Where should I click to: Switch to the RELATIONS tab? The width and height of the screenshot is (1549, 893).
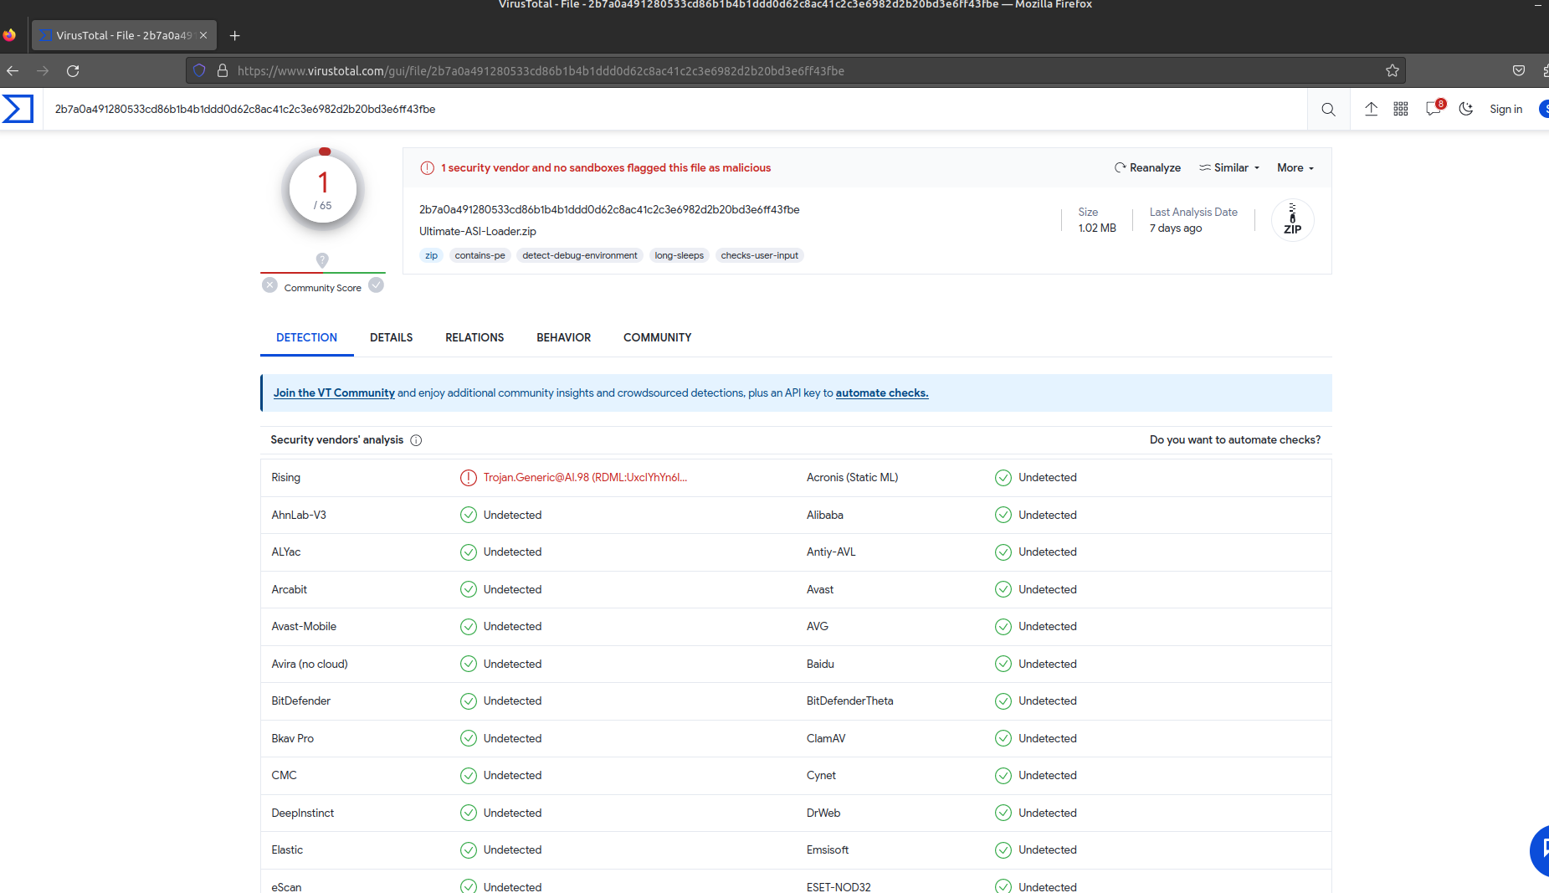tap(474, 337)
